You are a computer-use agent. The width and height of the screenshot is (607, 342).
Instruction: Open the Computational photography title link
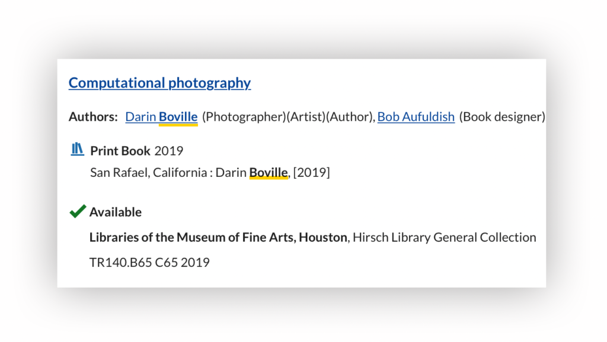pos(159,83)
